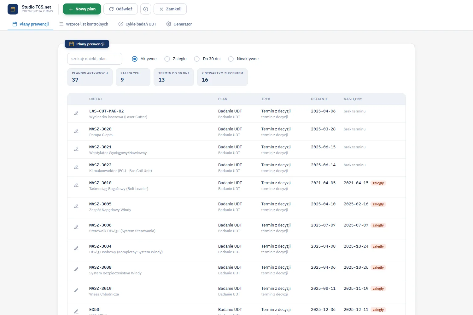The width and height of the screenshot is (473, 315).
Task: Focus the szukaj: obiekt, plan search field
Action: 95,59
